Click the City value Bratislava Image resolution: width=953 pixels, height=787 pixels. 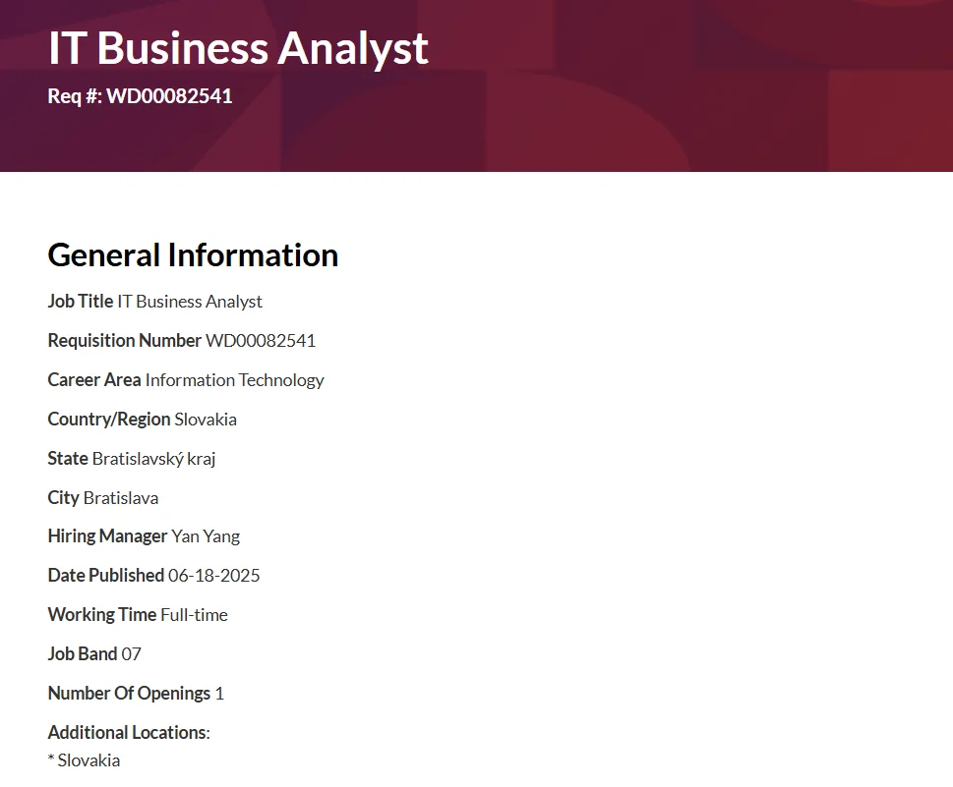121,498
